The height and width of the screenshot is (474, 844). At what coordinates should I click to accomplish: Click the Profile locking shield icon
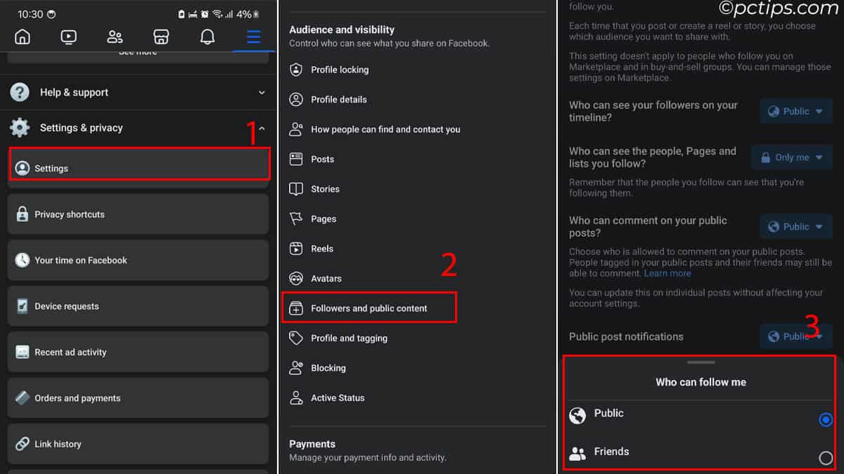[296, 70]
